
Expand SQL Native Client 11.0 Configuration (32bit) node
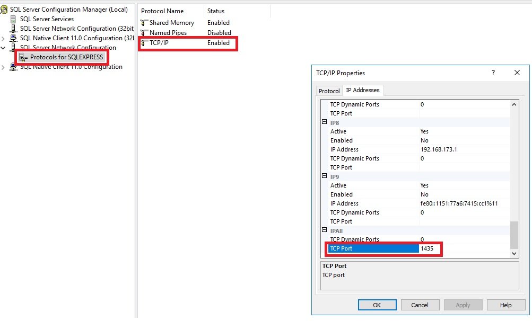tap(4, 39)
